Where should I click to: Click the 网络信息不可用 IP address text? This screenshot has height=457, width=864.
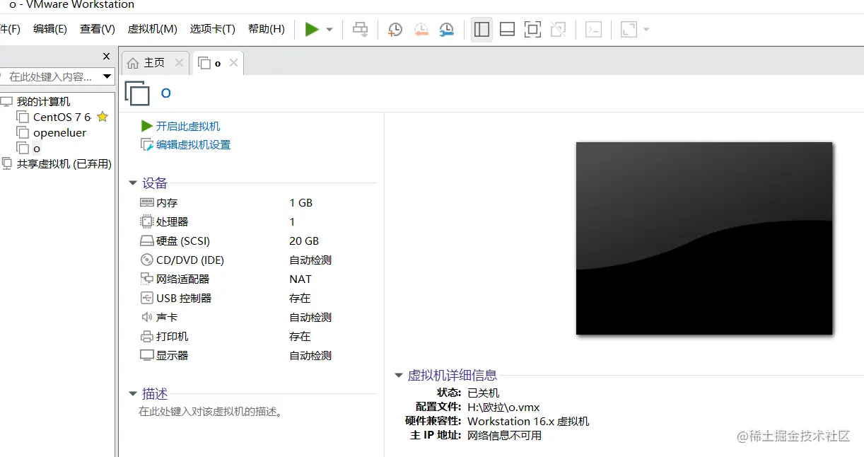point(504,435)
